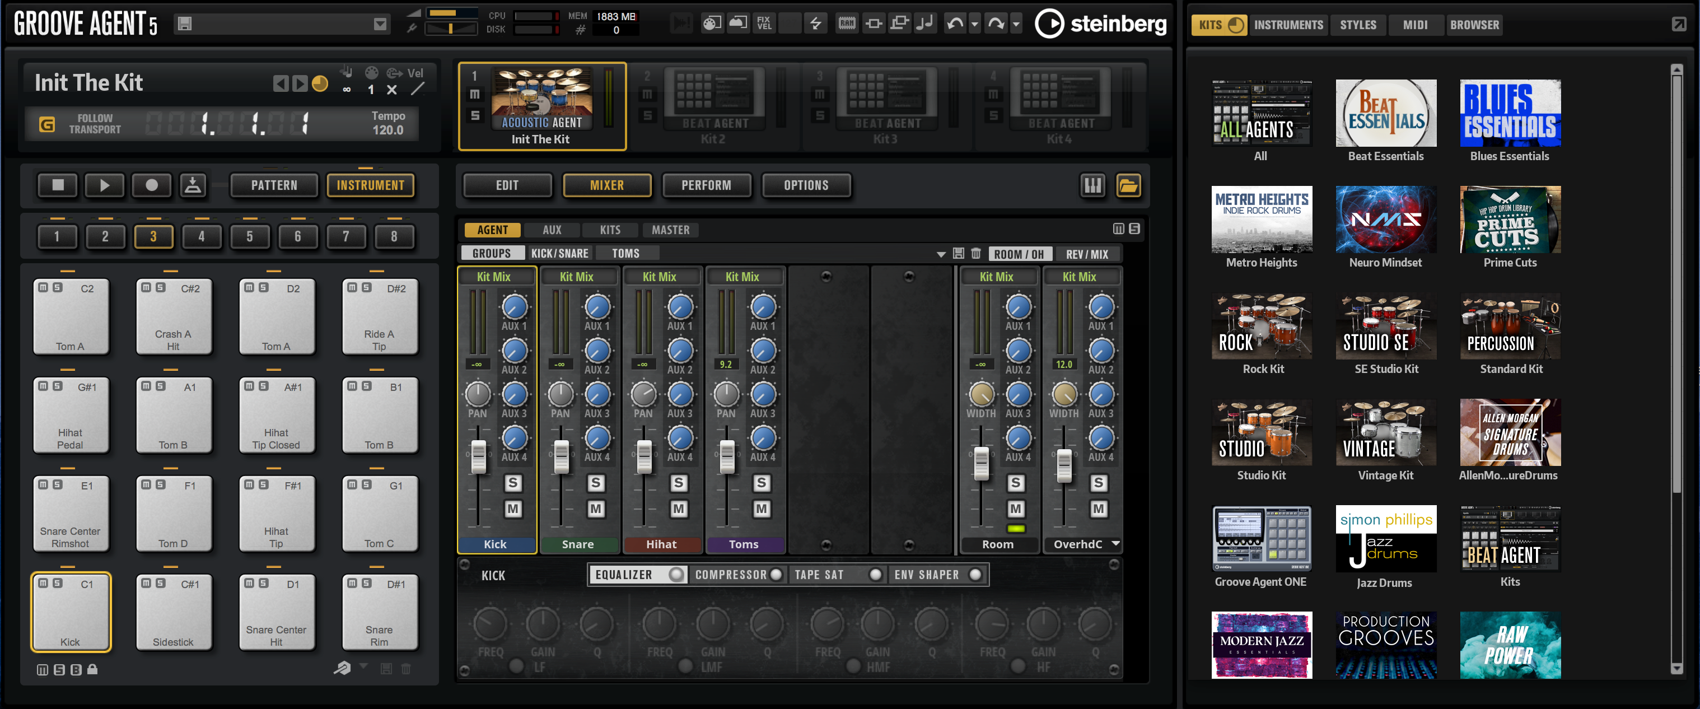1700x709 pixels.
Task: Mute the Sidestick pad
Action: click(146, 584)
